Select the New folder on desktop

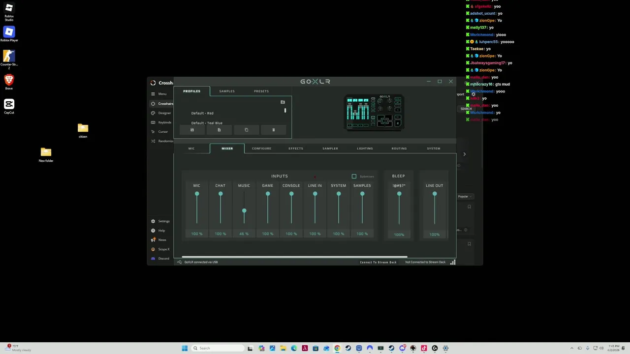(x=46, y=155)
